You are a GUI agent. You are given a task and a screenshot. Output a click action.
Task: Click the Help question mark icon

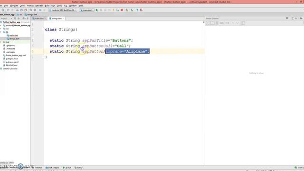click(x=137, y=10)
